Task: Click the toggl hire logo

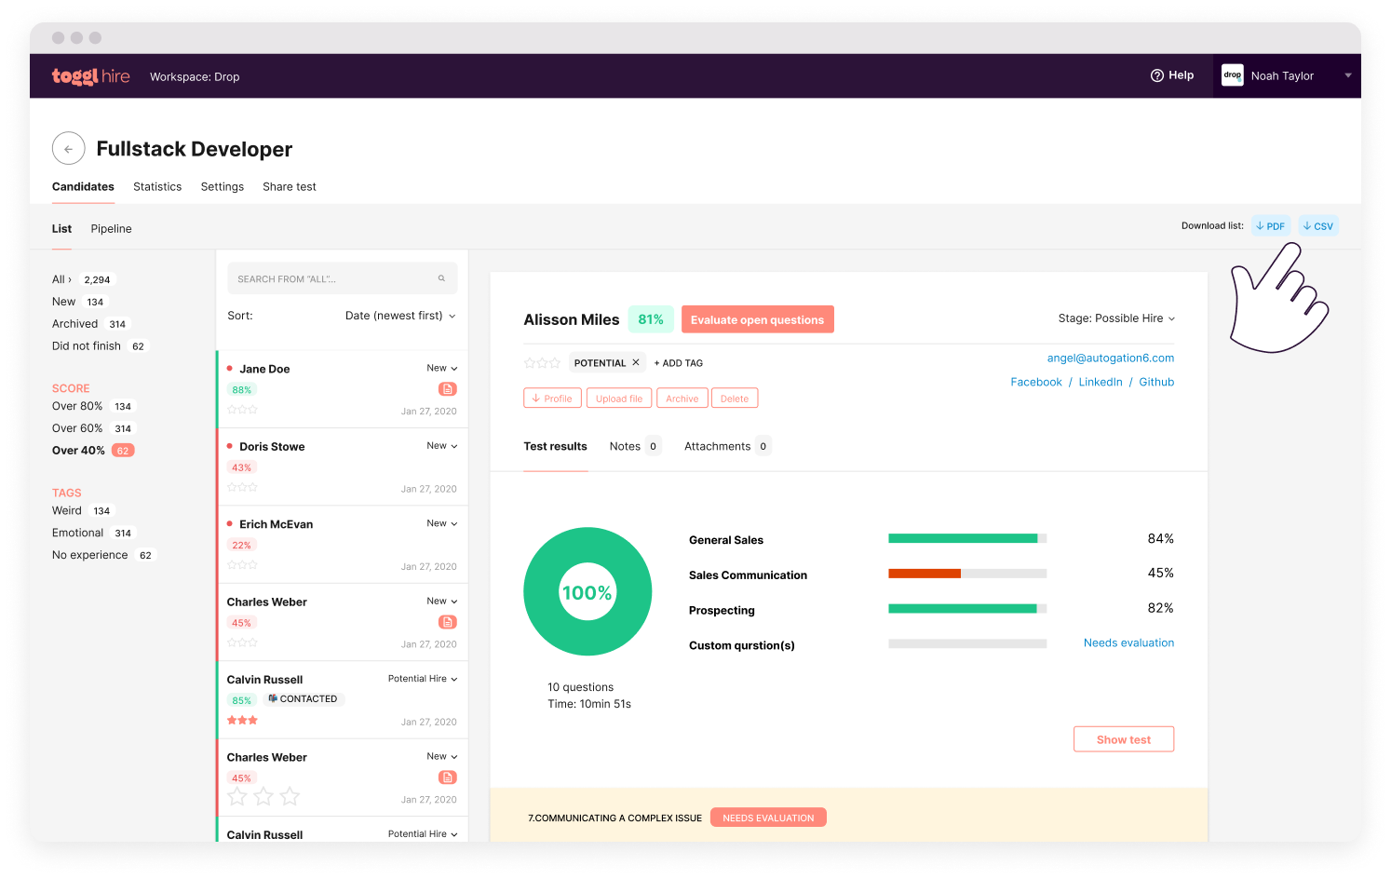Action: click(90, 76)
